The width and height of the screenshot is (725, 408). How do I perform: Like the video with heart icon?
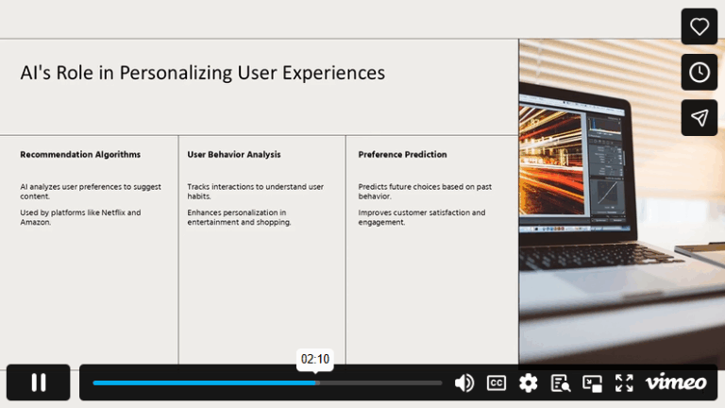[x=700, y=26]
